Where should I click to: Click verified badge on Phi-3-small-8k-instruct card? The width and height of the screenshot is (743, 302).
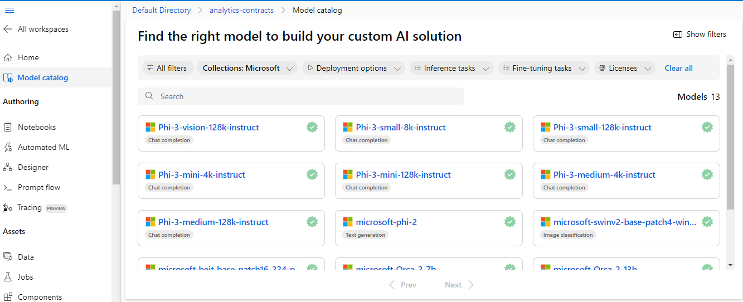pos(510,127)
